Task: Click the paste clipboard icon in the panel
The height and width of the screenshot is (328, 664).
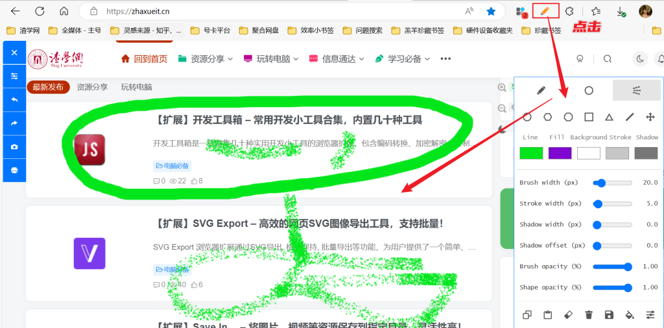Action: pyautogui.click(x=547, y=315)
